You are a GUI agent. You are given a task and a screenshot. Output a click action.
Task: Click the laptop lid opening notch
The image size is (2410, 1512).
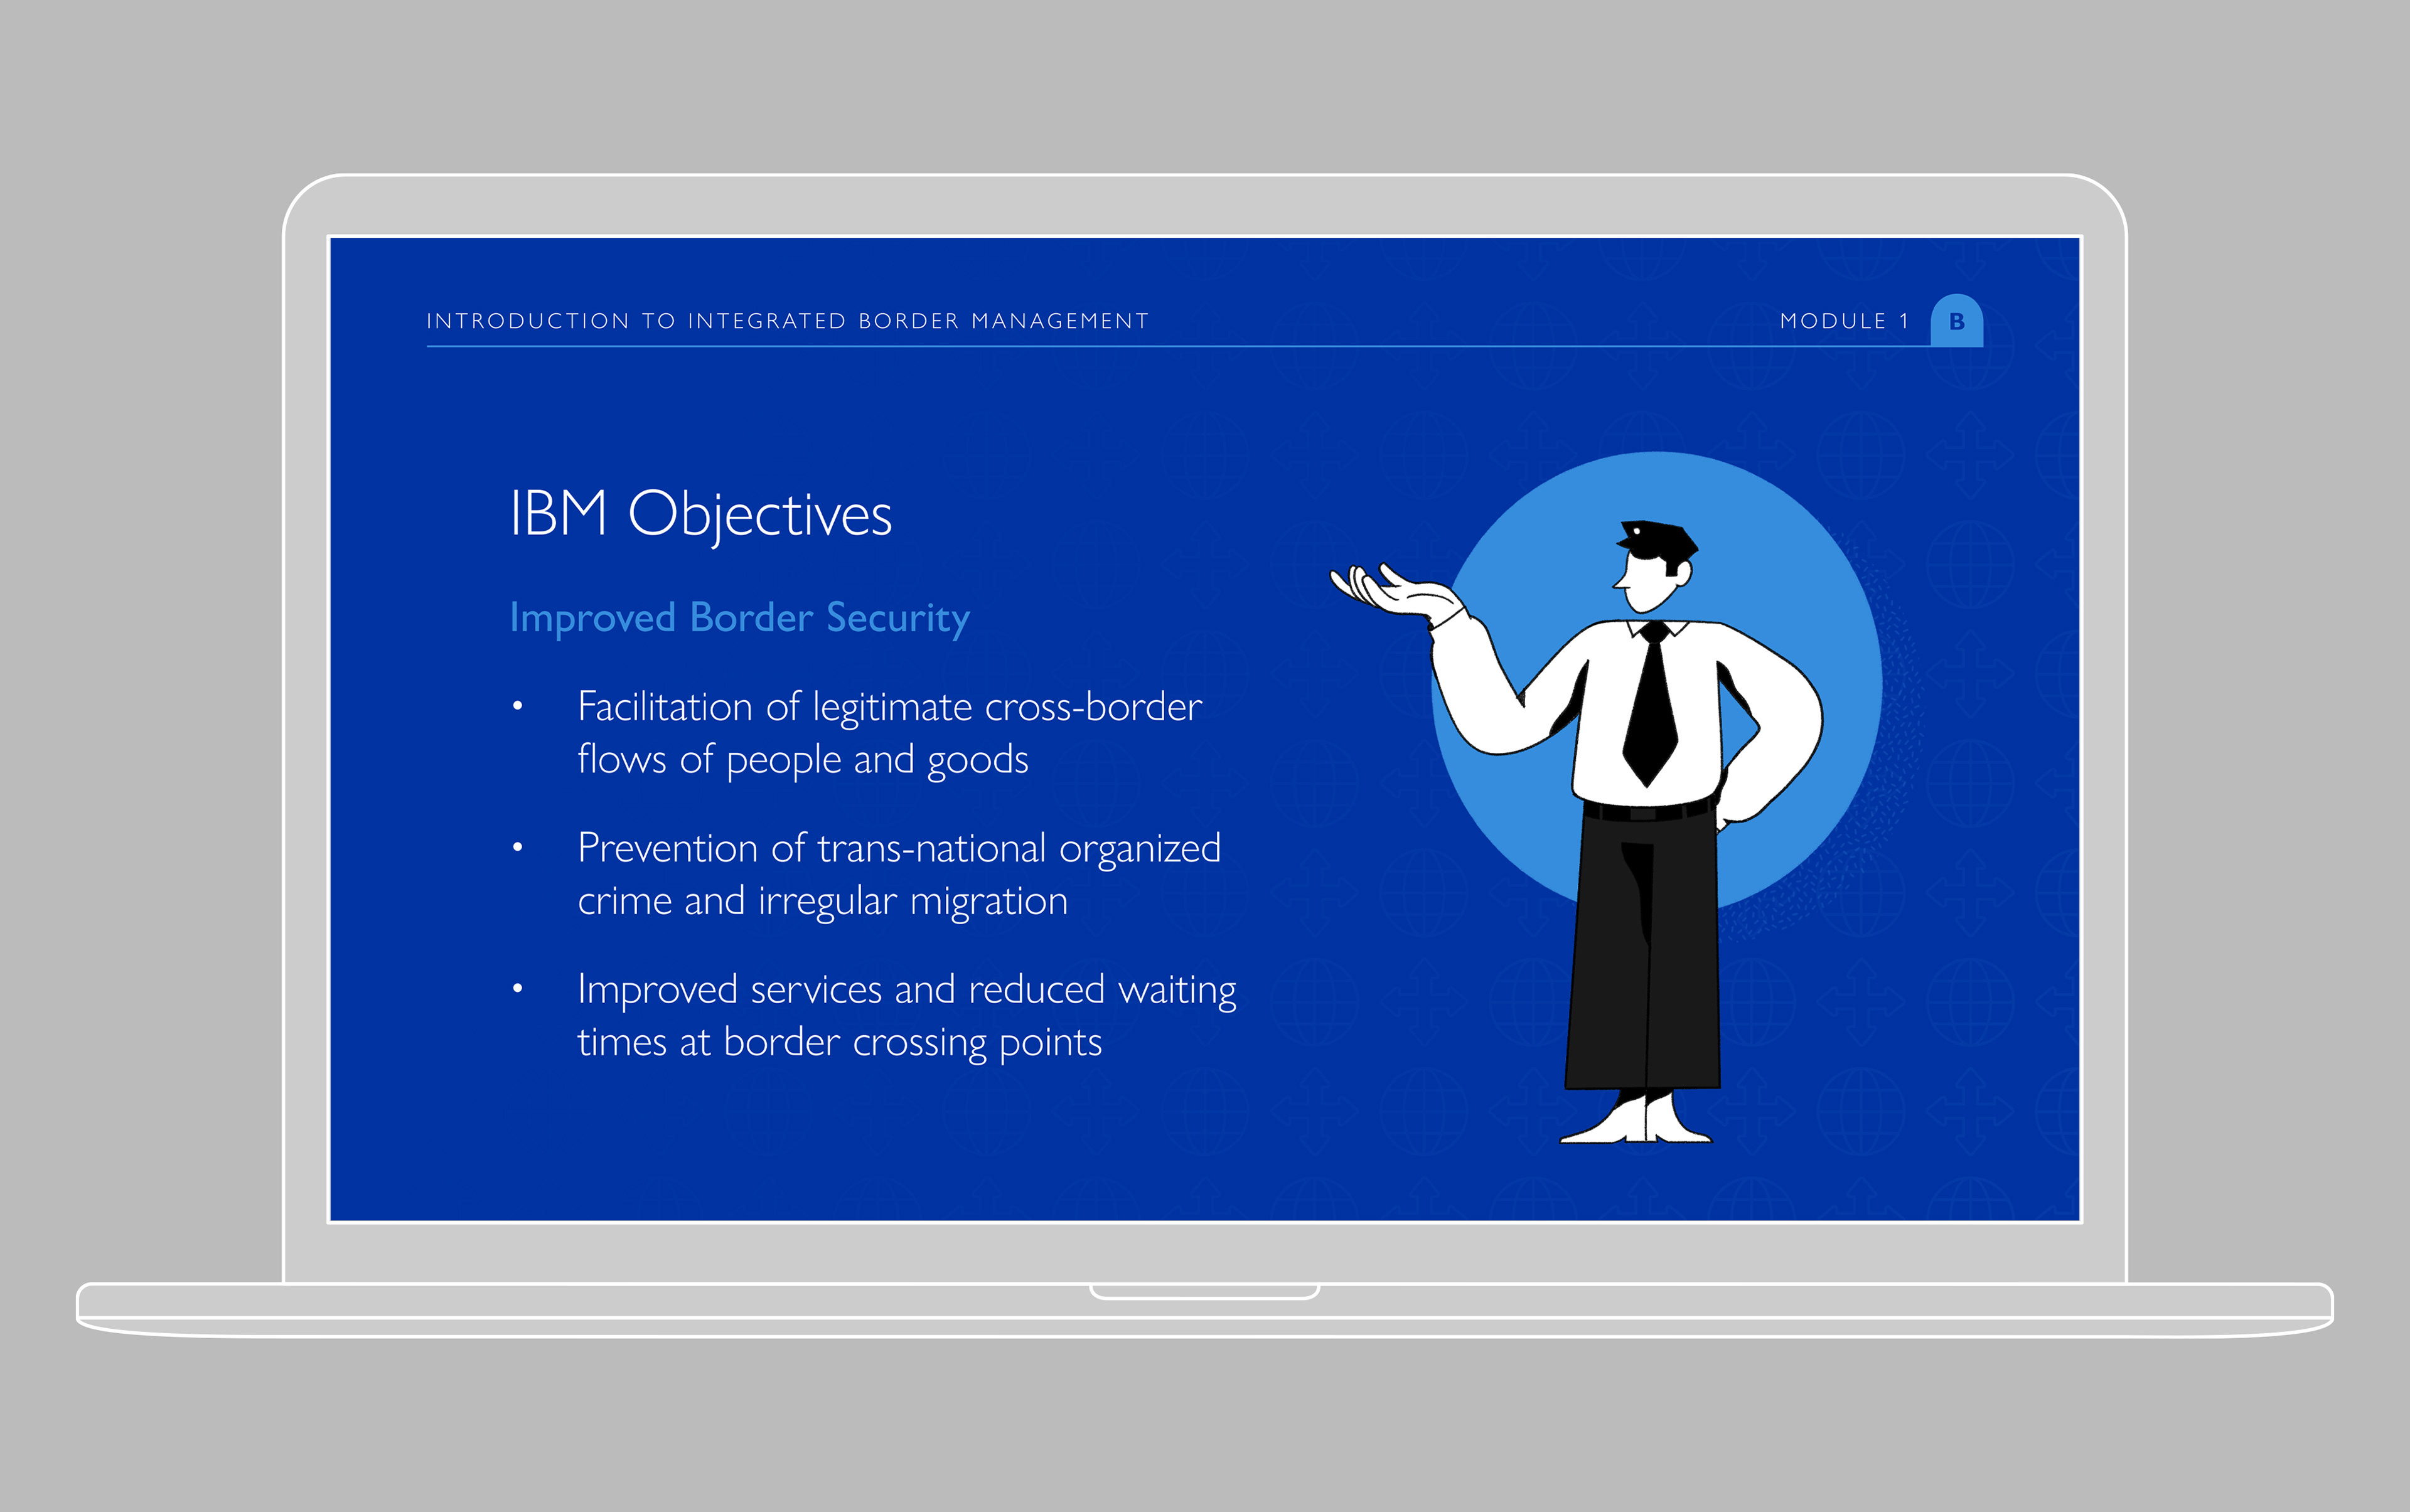click(1204, 1291)
